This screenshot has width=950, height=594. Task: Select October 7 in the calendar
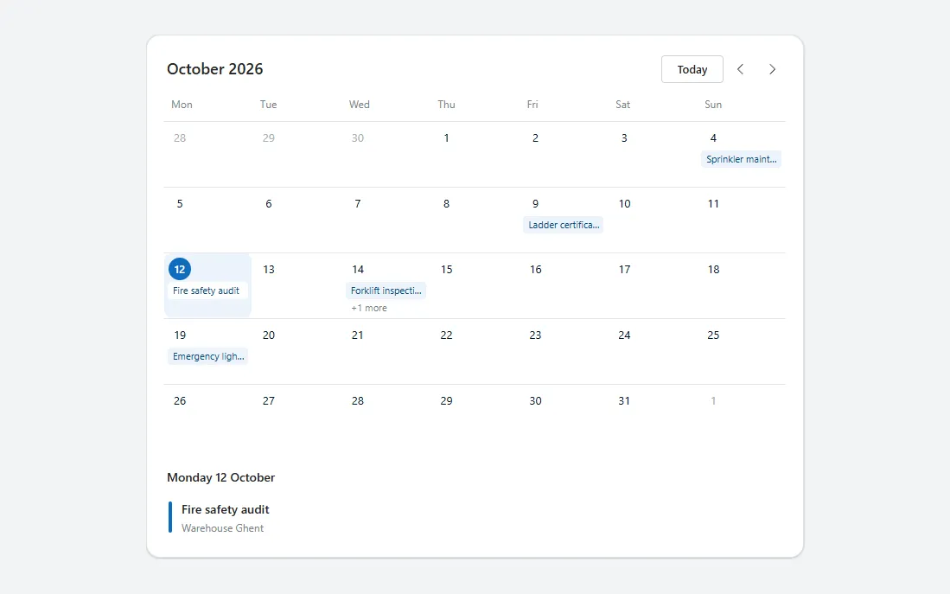358,204
